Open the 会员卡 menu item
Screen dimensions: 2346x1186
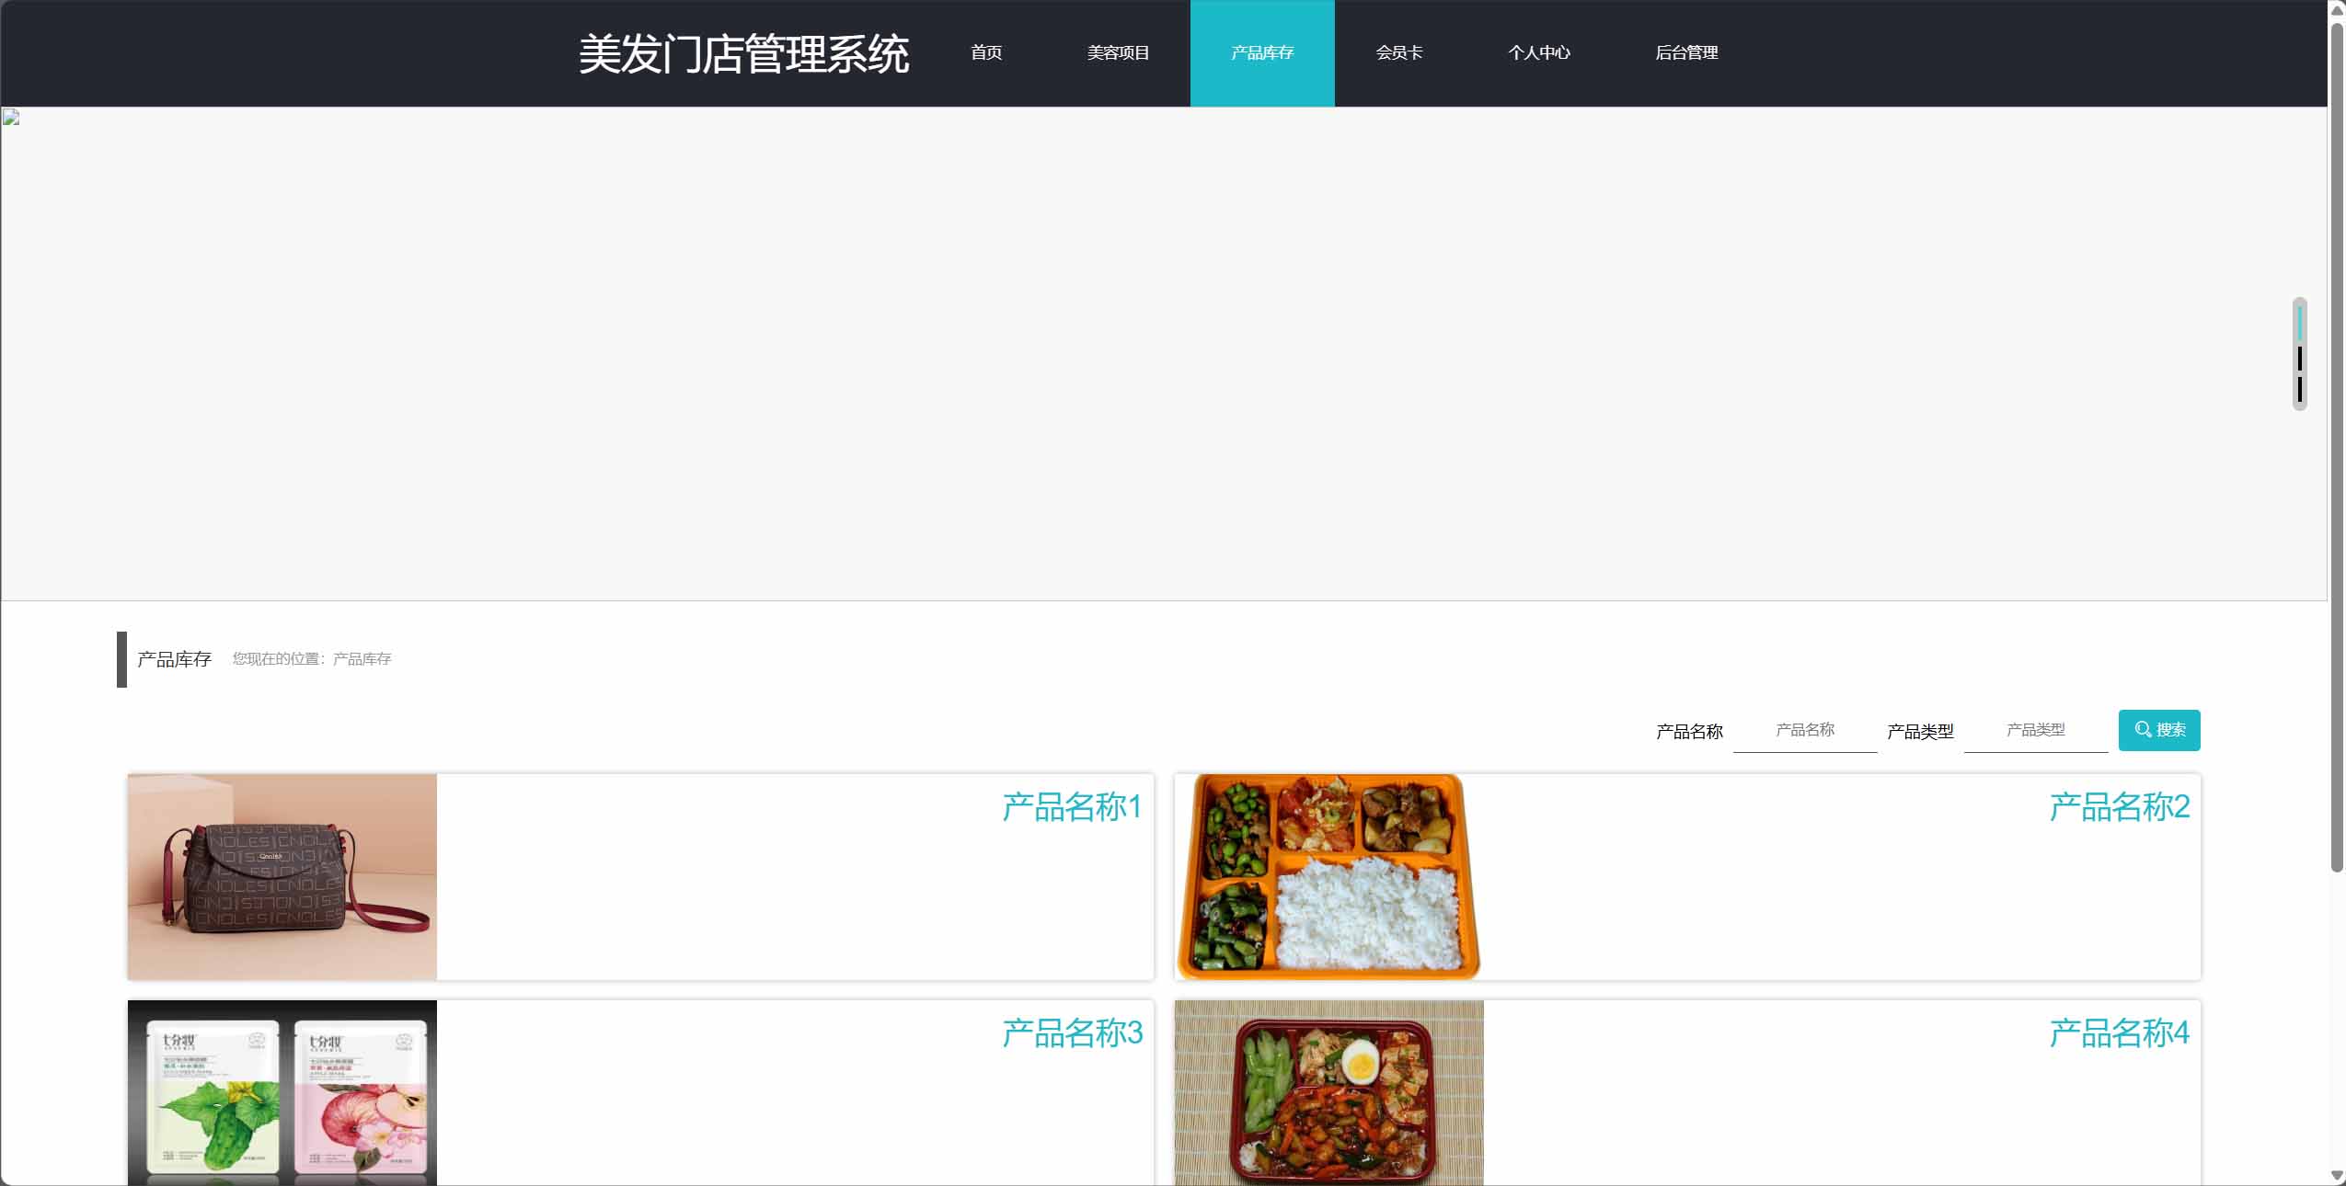coord(1399,53)
